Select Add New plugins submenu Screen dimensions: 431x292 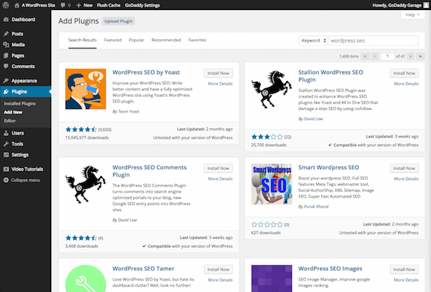point(13,112)
